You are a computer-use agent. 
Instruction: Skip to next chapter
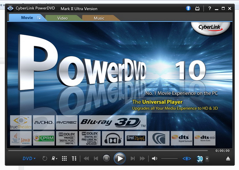(x=133, y=158)
